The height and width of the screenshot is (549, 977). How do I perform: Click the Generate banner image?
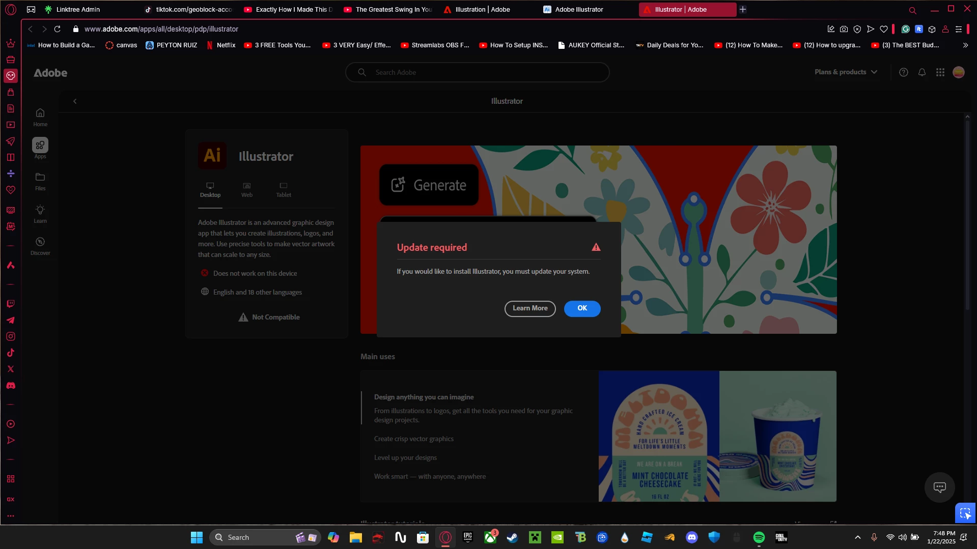(599, 239)
